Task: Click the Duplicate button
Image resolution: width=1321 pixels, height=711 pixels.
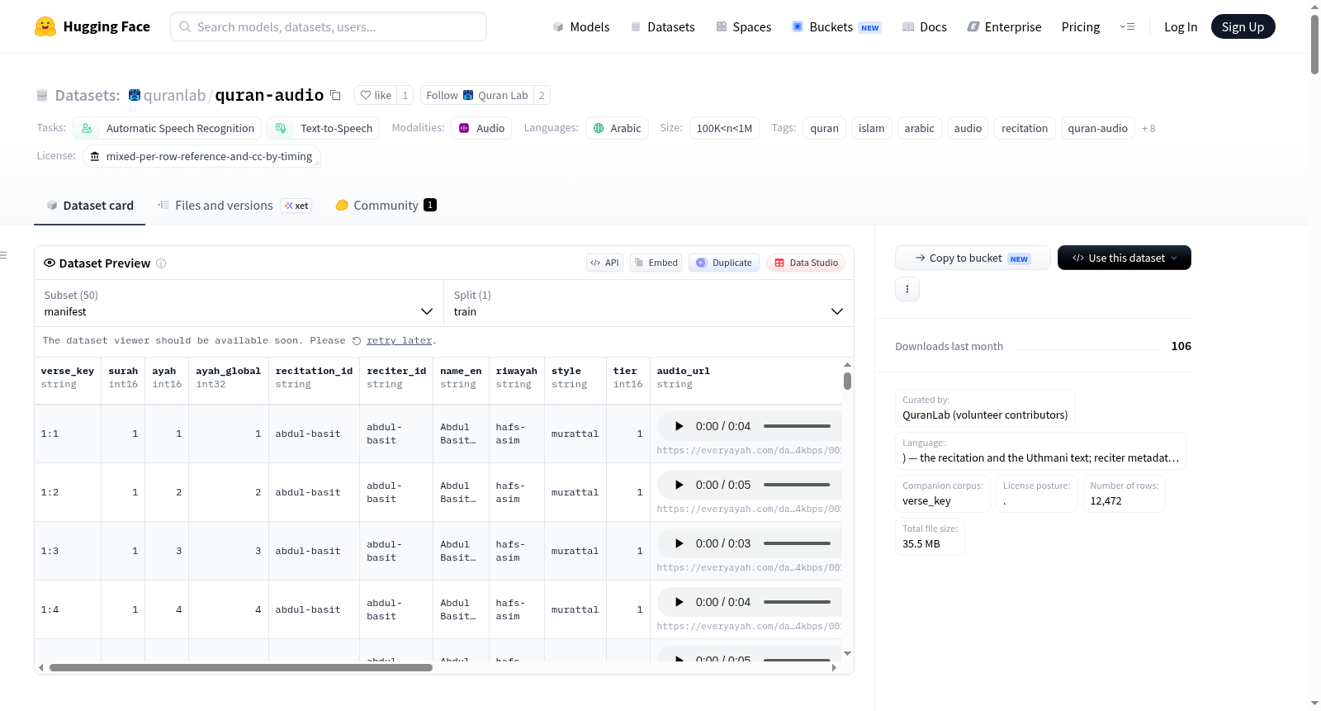Action: 724,263
